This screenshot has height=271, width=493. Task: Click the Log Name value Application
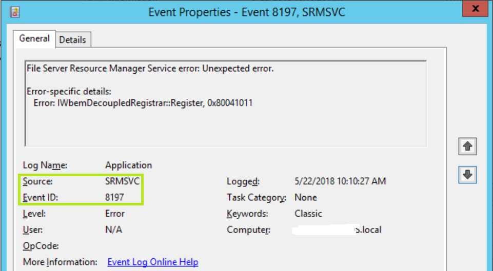128,165
